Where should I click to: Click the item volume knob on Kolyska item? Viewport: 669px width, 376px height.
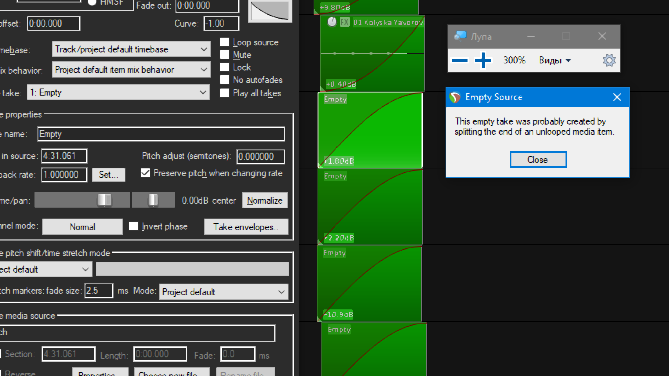(x=332, y=22)
